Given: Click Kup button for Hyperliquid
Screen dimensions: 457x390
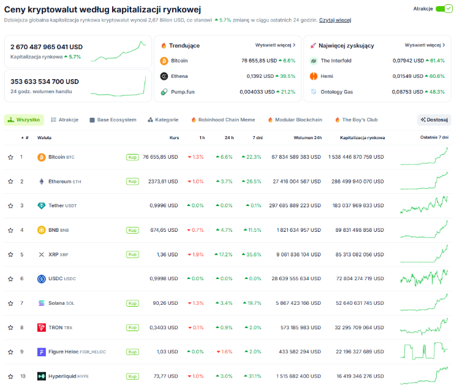Looking at the screenshot, I should point(132,377).
